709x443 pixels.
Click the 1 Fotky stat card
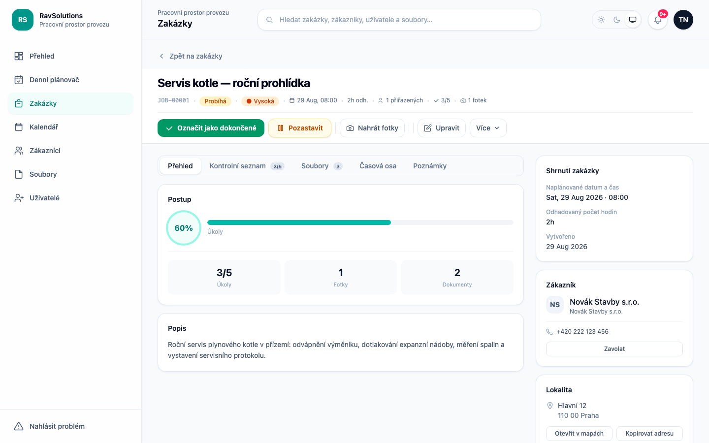341,278
